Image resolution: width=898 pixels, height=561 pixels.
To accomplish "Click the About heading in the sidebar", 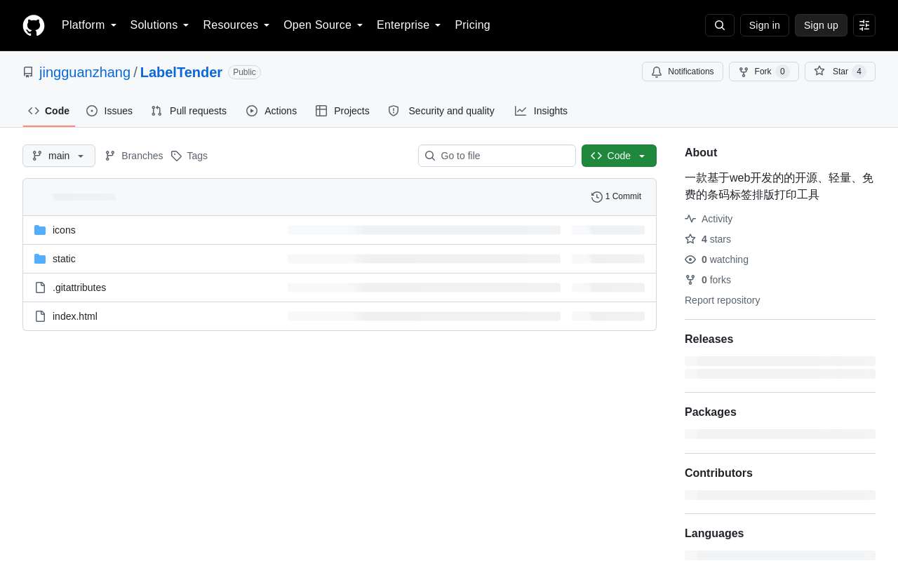I will pyautogui.click(x=701, y=153).
